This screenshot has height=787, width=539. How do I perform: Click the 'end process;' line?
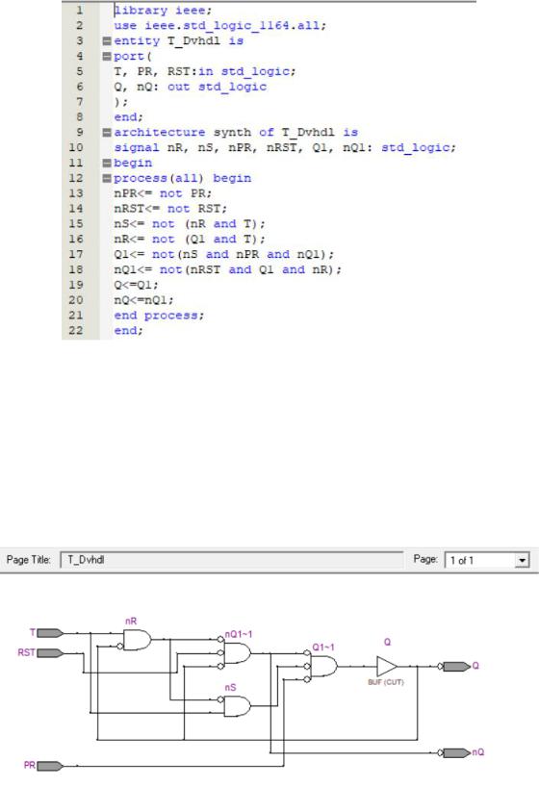coord(159,316)
